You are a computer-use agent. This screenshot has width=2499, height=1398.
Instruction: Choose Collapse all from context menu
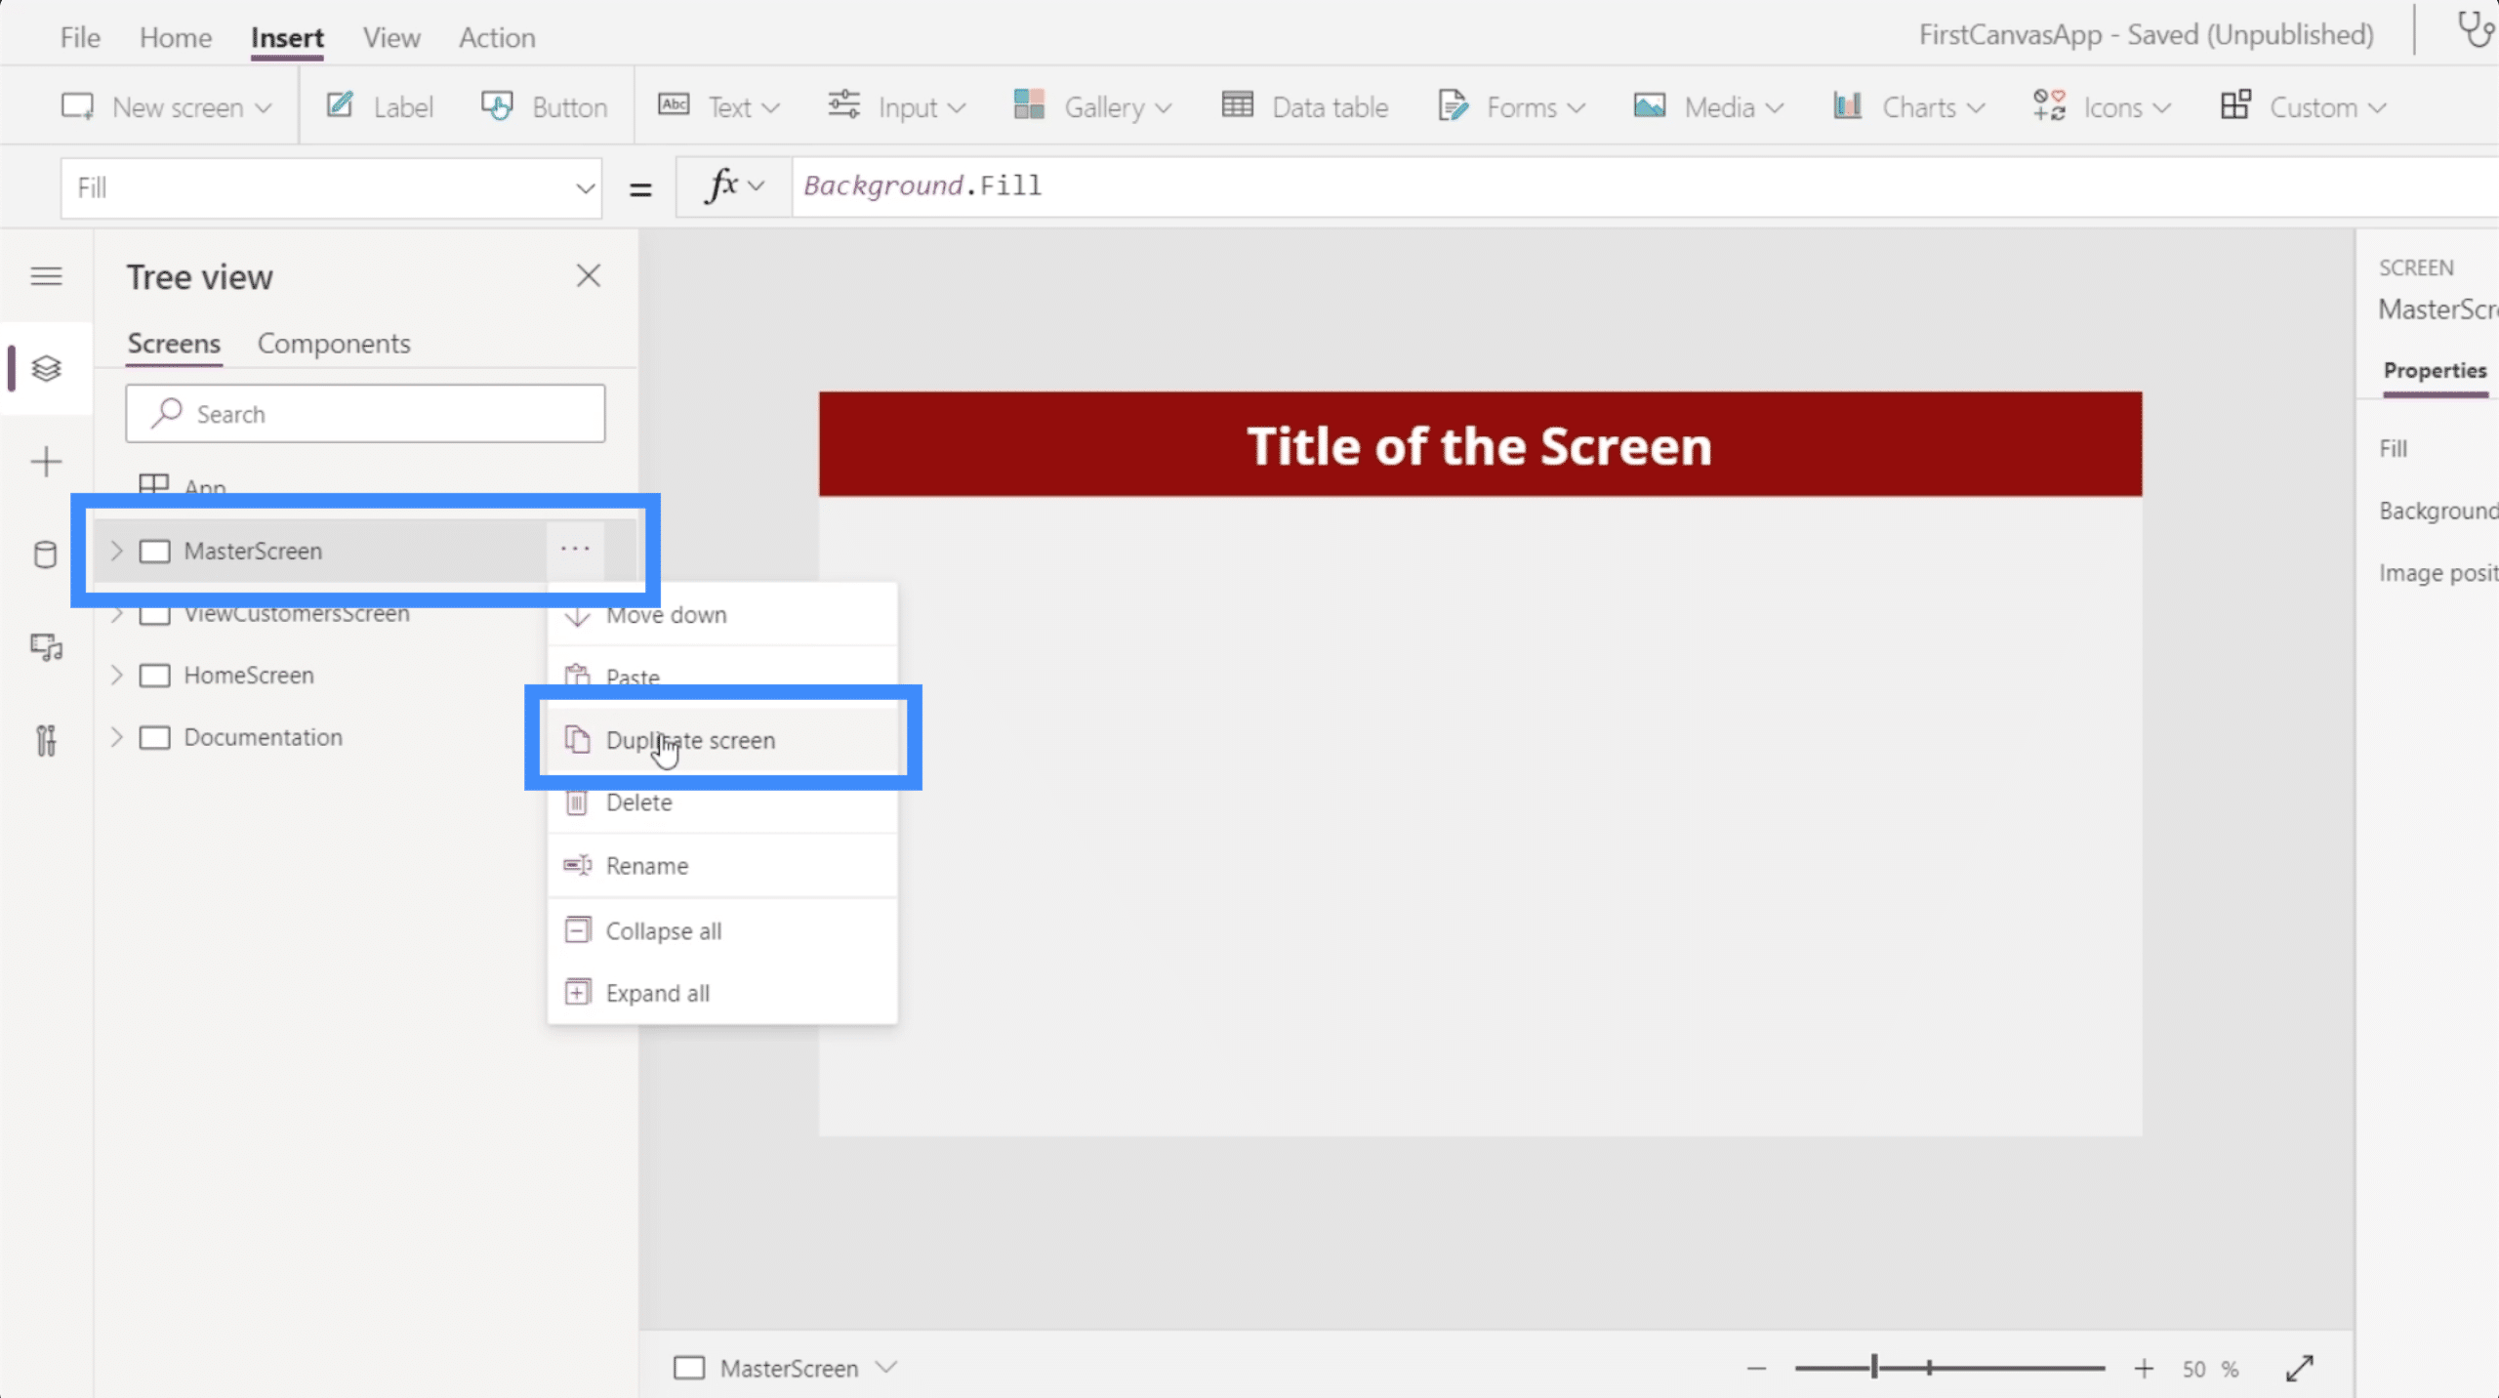click(x=722, y=930)
